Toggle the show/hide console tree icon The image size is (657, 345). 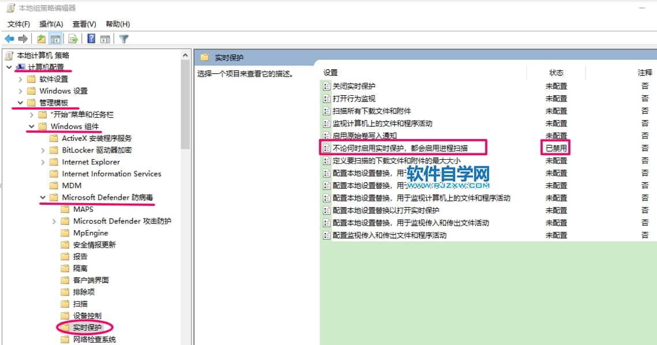(56, 39)
